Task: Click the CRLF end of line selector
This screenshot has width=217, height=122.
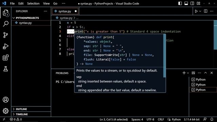Action: [161, 119]
